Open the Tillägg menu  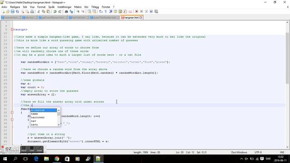point(95,7)
